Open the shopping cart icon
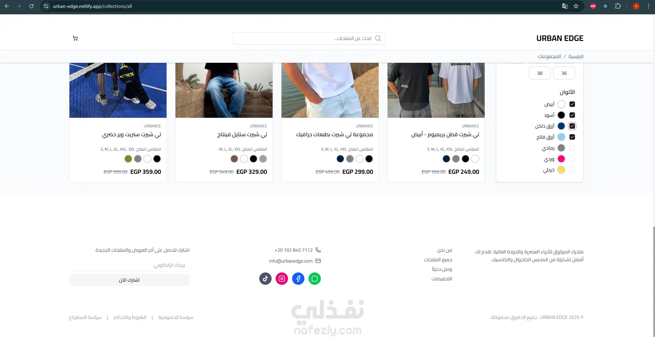 [x=75, y=38]
